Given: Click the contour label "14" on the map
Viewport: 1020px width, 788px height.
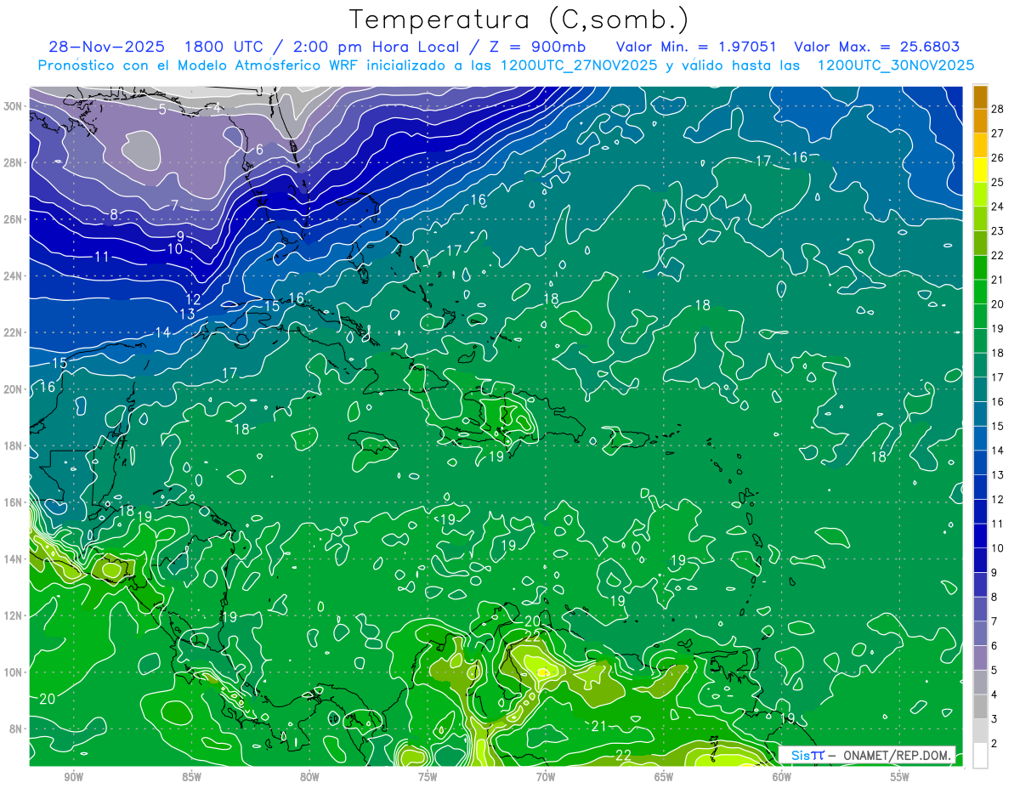Looking at the screenshot, I should click(x=162, y=332).
